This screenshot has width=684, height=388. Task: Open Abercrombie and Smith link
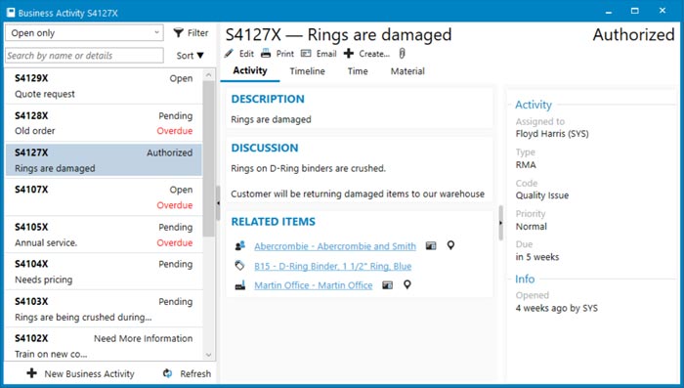[335, 246]
